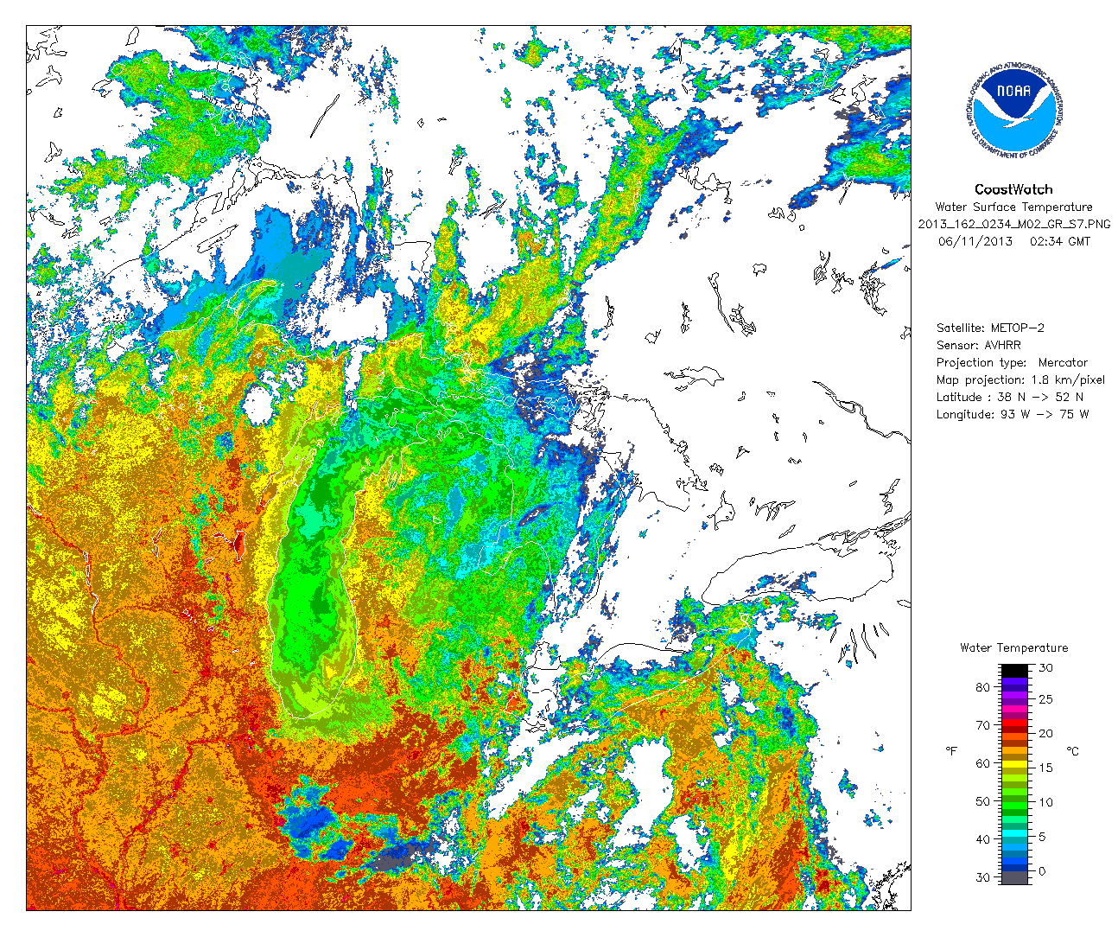The image size is (1118, 937).
Task: Click the 'Projection type: Mercator' line
Action: (x=1012, y=363)
